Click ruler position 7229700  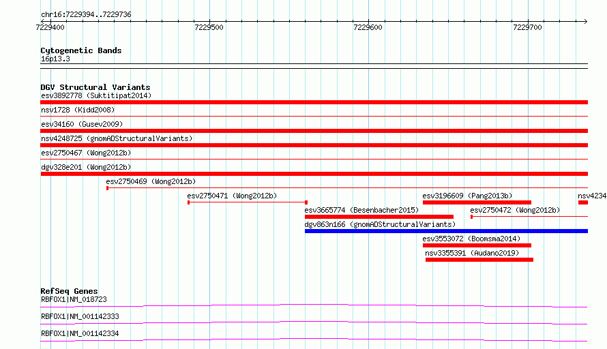(527, 27)
